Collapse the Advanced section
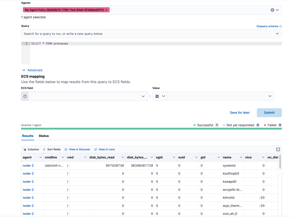This screenshot has height=217, width=292. coord(32,70)
